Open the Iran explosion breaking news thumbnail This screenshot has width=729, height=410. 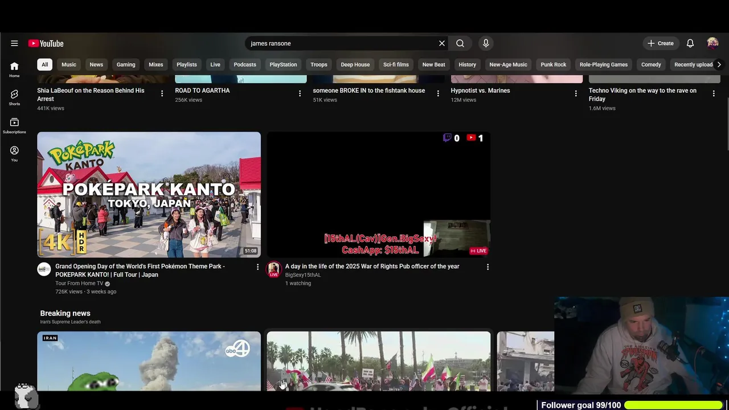[x=149, y=361]
